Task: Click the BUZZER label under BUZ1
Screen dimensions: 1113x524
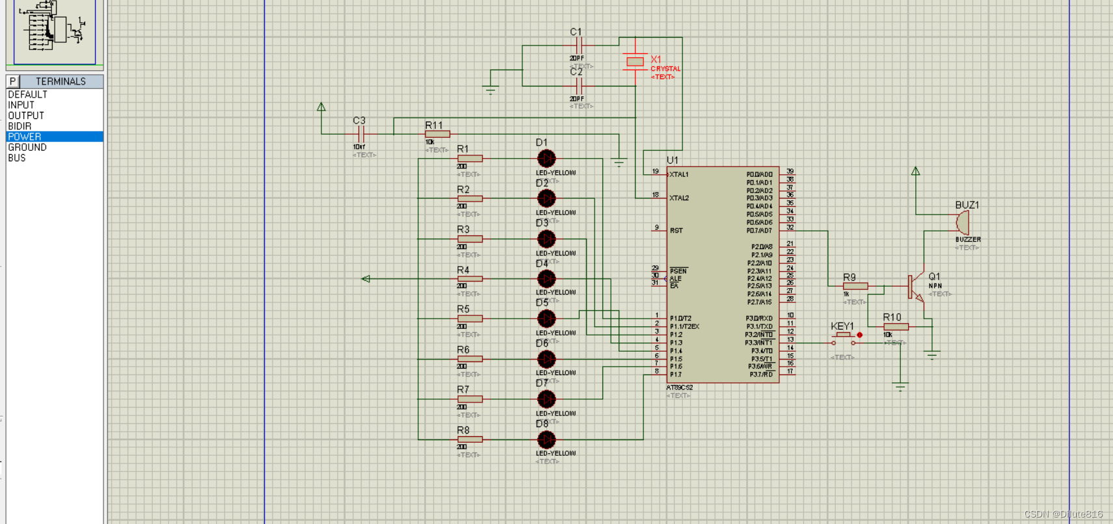Action: (968, 240)
